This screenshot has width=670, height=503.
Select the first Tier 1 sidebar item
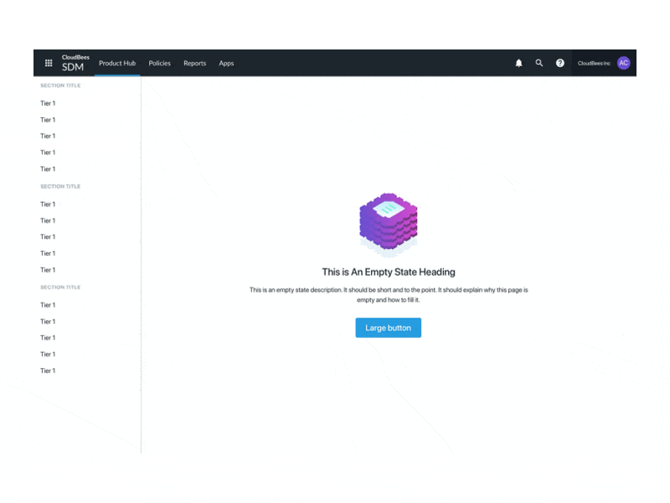pyautogui.click(x=48, y=102)
